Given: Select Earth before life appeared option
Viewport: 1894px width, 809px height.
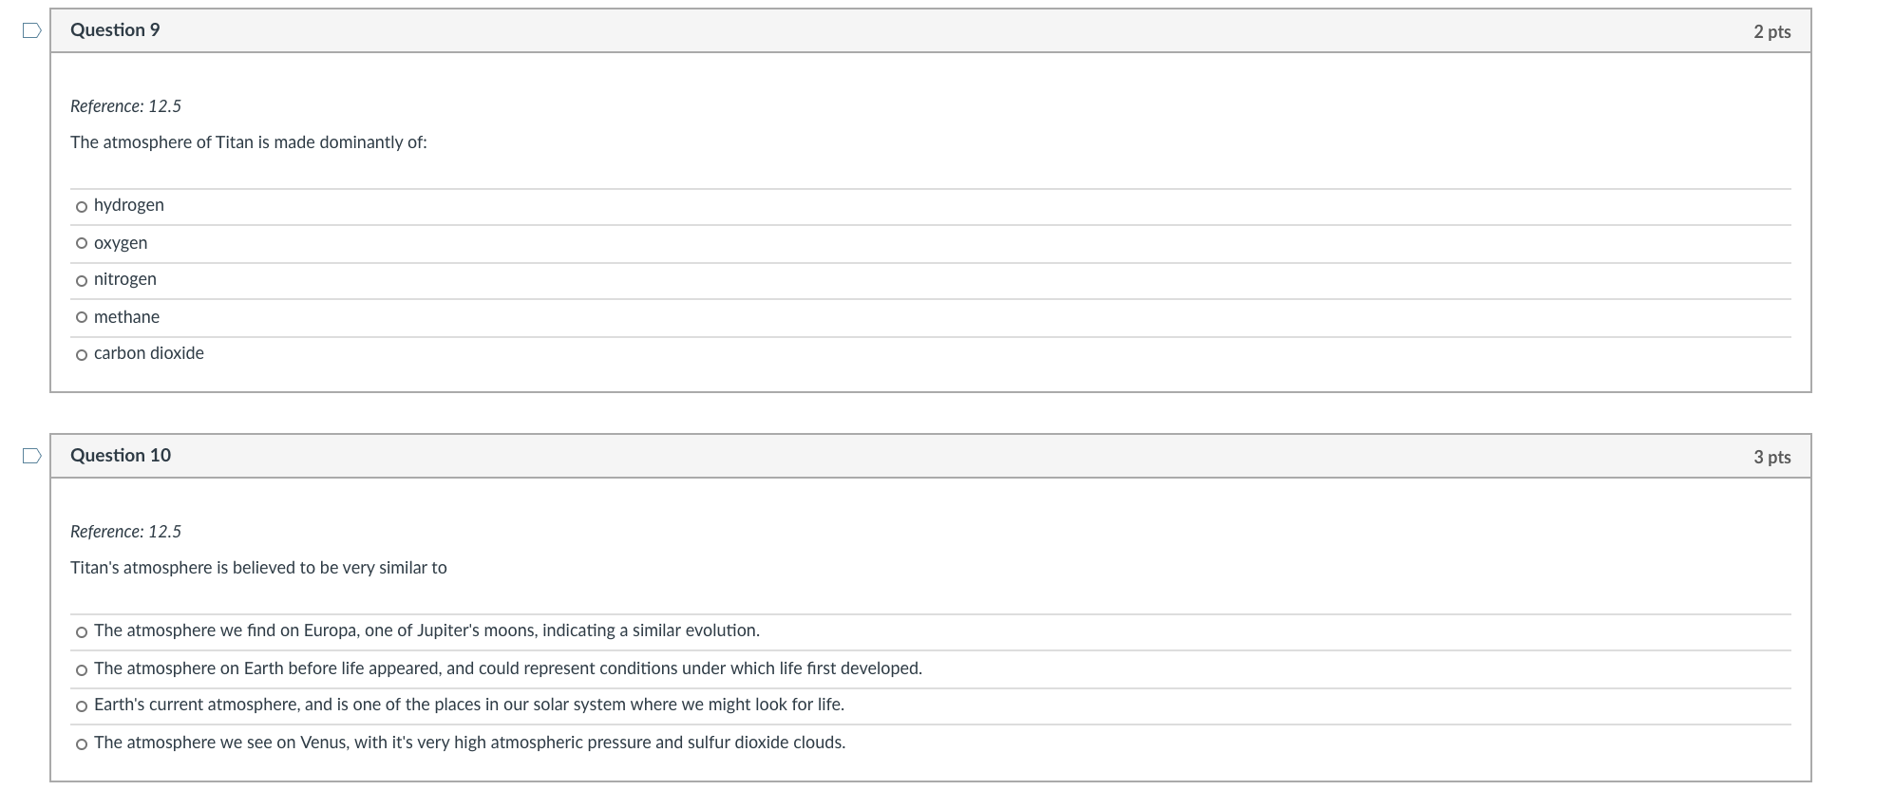Looking at the screenshot, I should 82,670.
